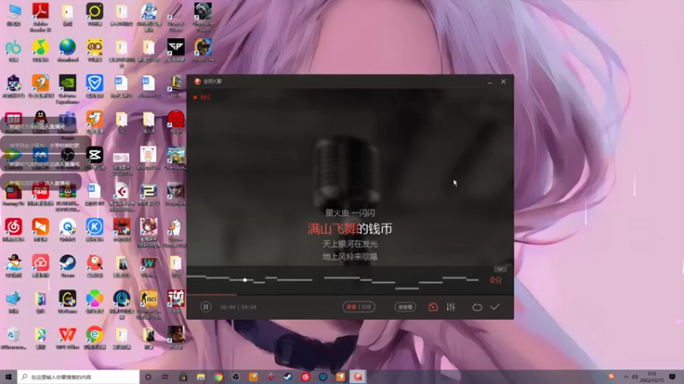
Task: Click the taskbar search box
Action: (x=79, y=376)
